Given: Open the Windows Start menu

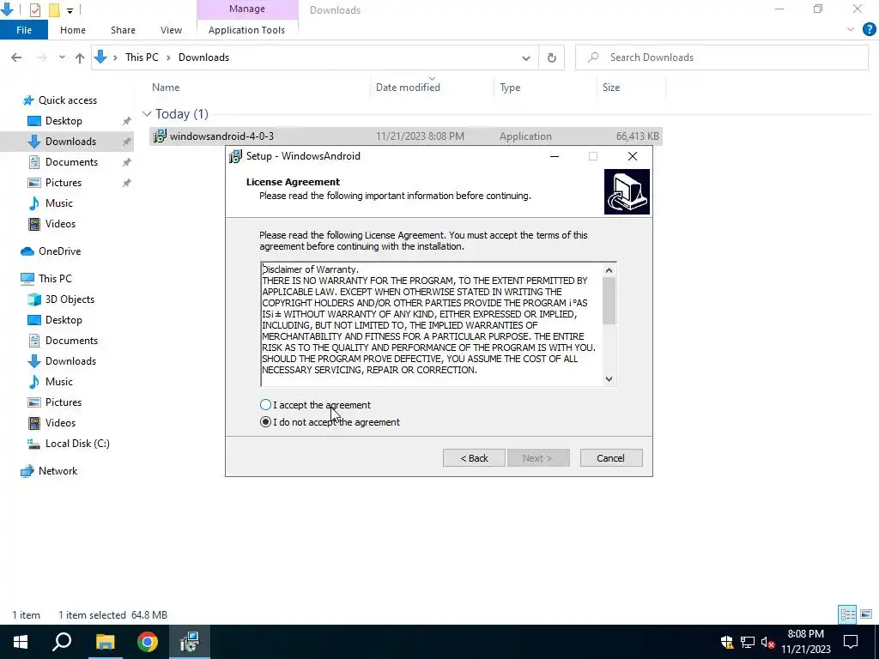Looking at the screenshot, I should point(21,642).
